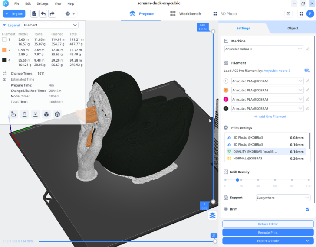
Task: Click the Prepare layers icon
Action: tap(132, 14)
